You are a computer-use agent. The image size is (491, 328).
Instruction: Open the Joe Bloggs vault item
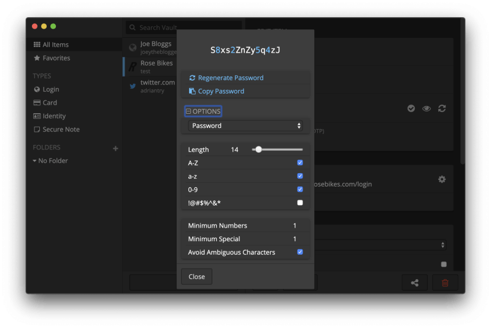(150, 47)
